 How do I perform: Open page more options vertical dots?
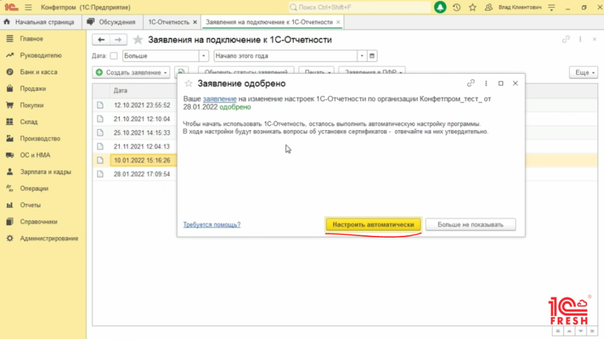coord(580,40)
